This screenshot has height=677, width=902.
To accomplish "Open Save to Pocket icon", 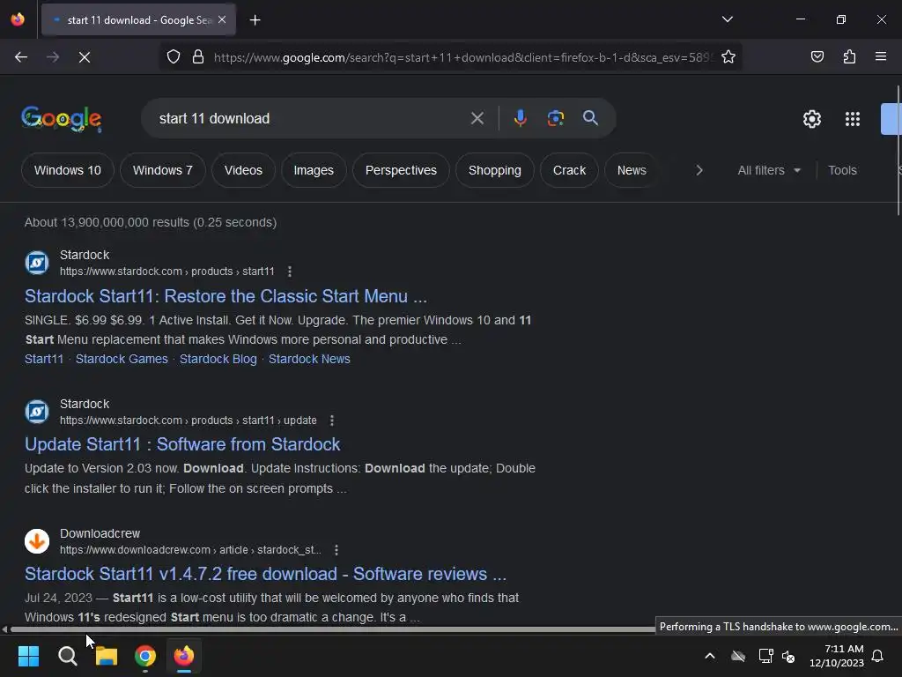I will point(817,57).
